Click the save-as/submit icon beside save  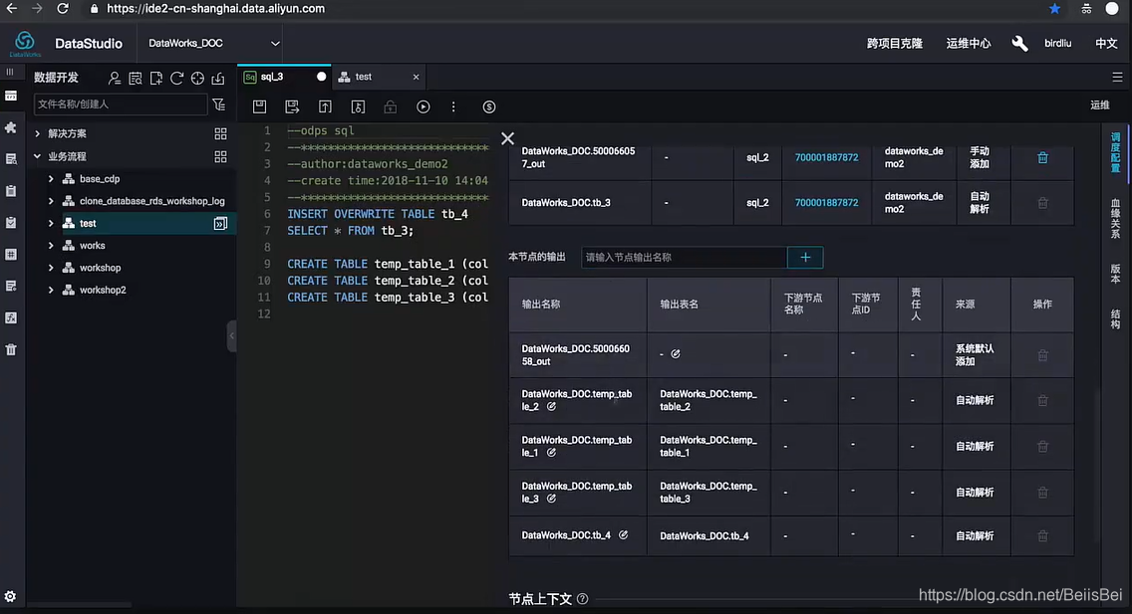tap(292, 106)
